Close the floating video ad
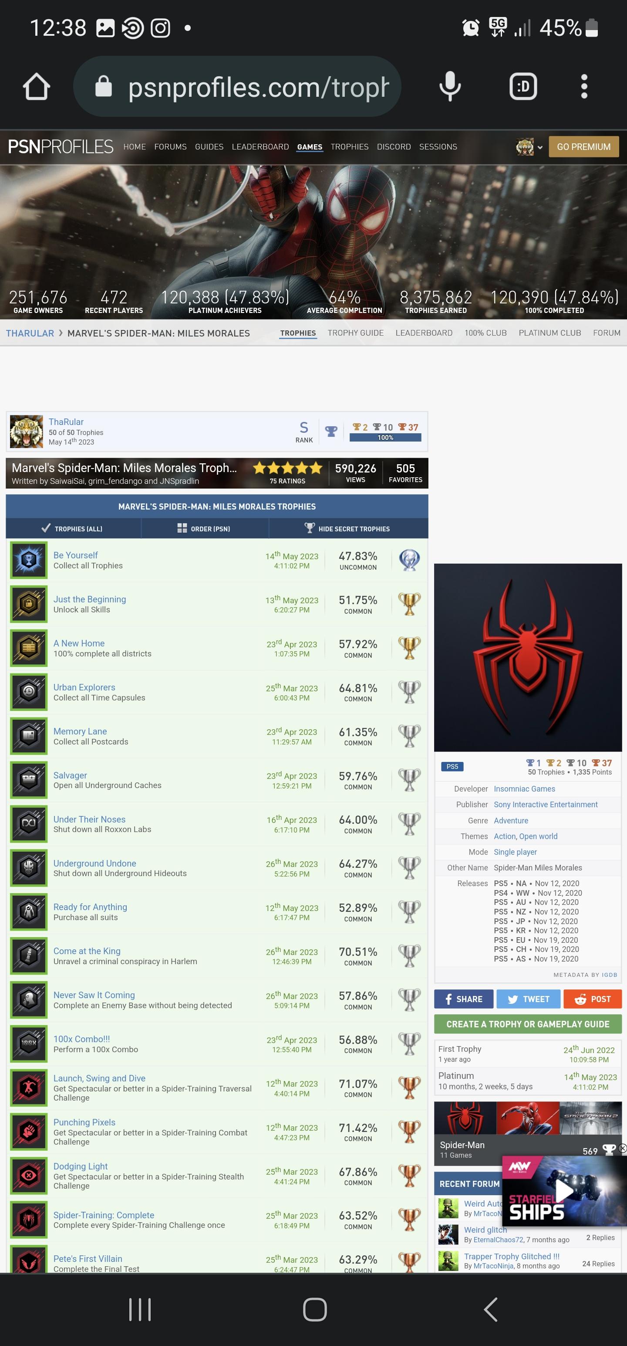627x1346 pixels. [x=622, y=1149]
